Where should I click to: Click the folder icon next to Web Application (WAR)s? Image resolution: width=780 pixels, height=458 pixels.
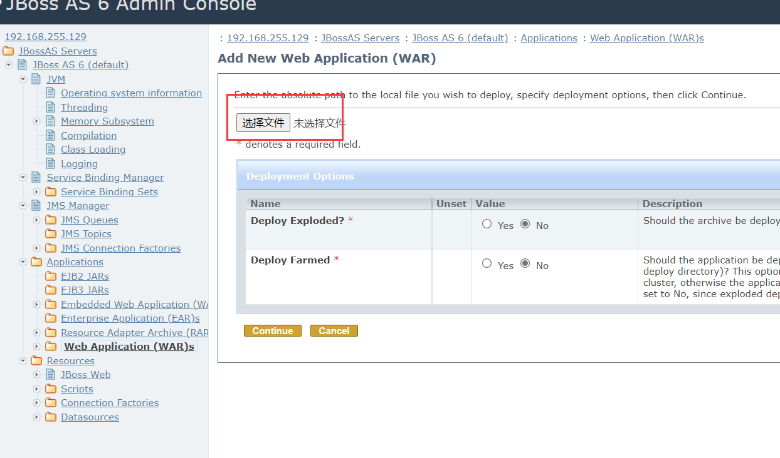[x=51, y=346]
